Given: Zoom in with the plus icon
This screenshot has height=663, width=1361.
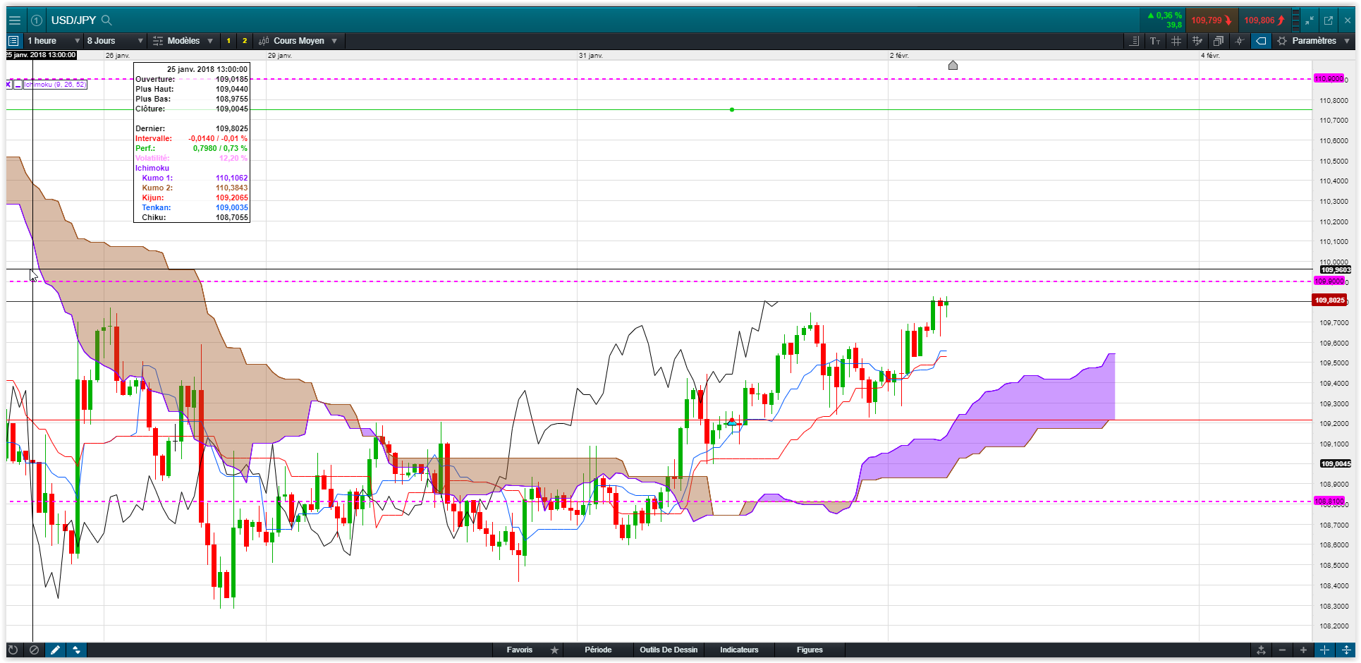Looking at the screenshot, I should click(x=1303, y=650).
